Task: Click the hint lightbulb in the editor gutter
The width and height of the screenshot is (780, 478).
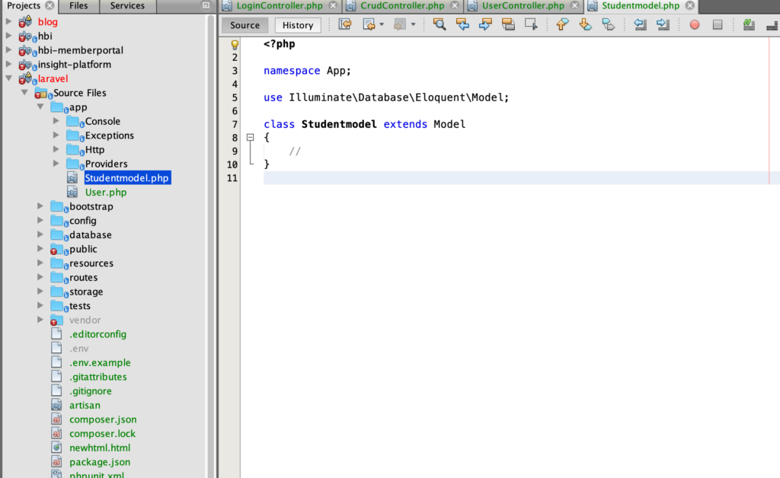Action: [x=235, y=43]
